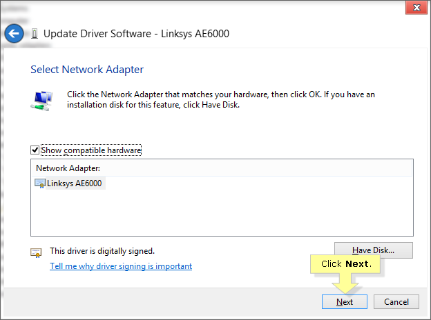431x320 pixels.
Task: Click the Have Disk button
Action: coord(373,250)
